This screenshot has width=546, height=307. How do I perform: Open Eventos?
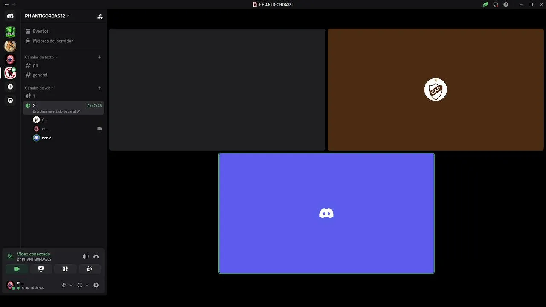63,31
